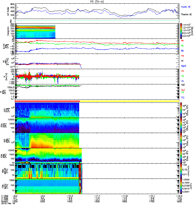The image size is (194, 207).
Task: Click the AE Index axis label
Action: click(x=8, y=11)
